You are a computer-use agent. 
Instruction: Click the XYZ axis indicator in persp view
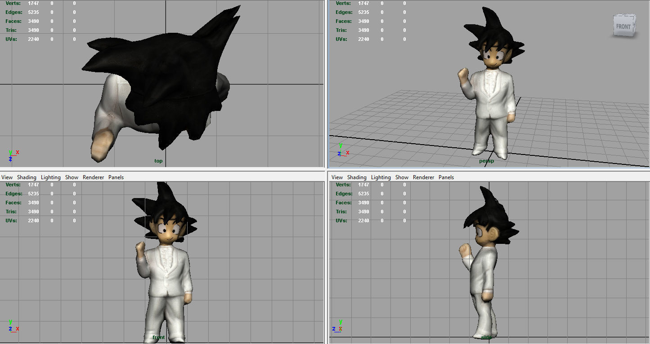point(343,150)
